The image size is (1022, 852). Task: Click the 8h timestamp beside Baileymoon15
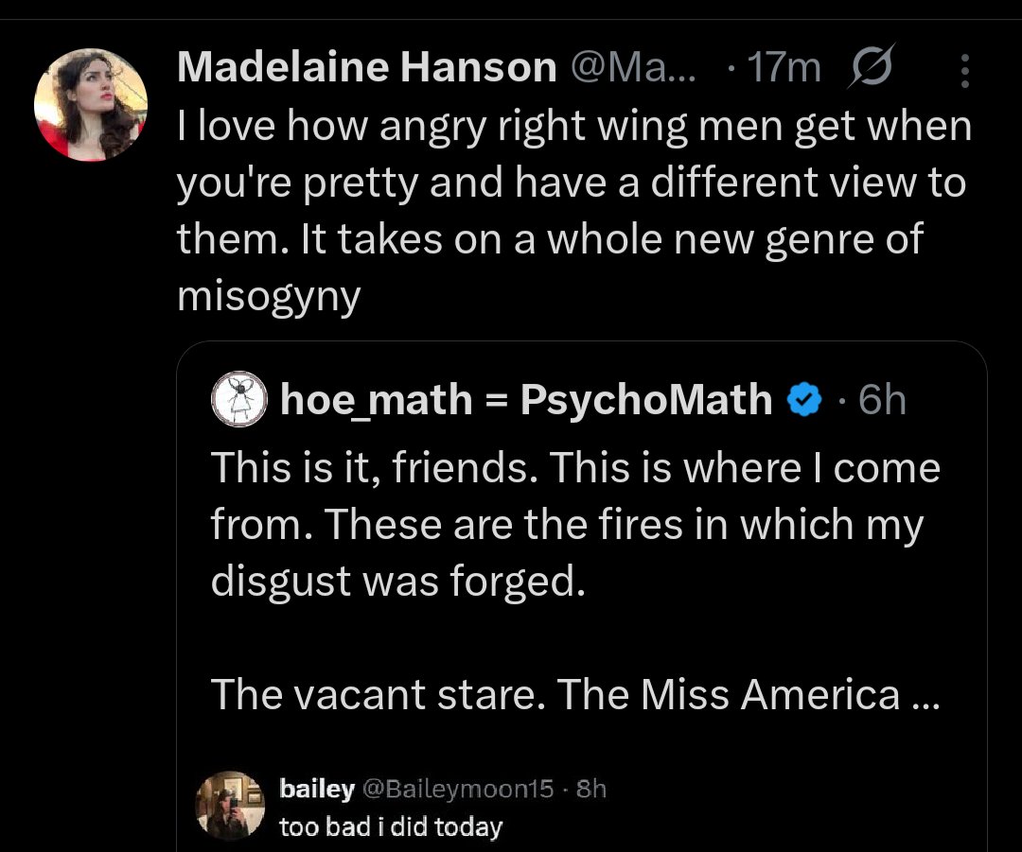(590, 789)
